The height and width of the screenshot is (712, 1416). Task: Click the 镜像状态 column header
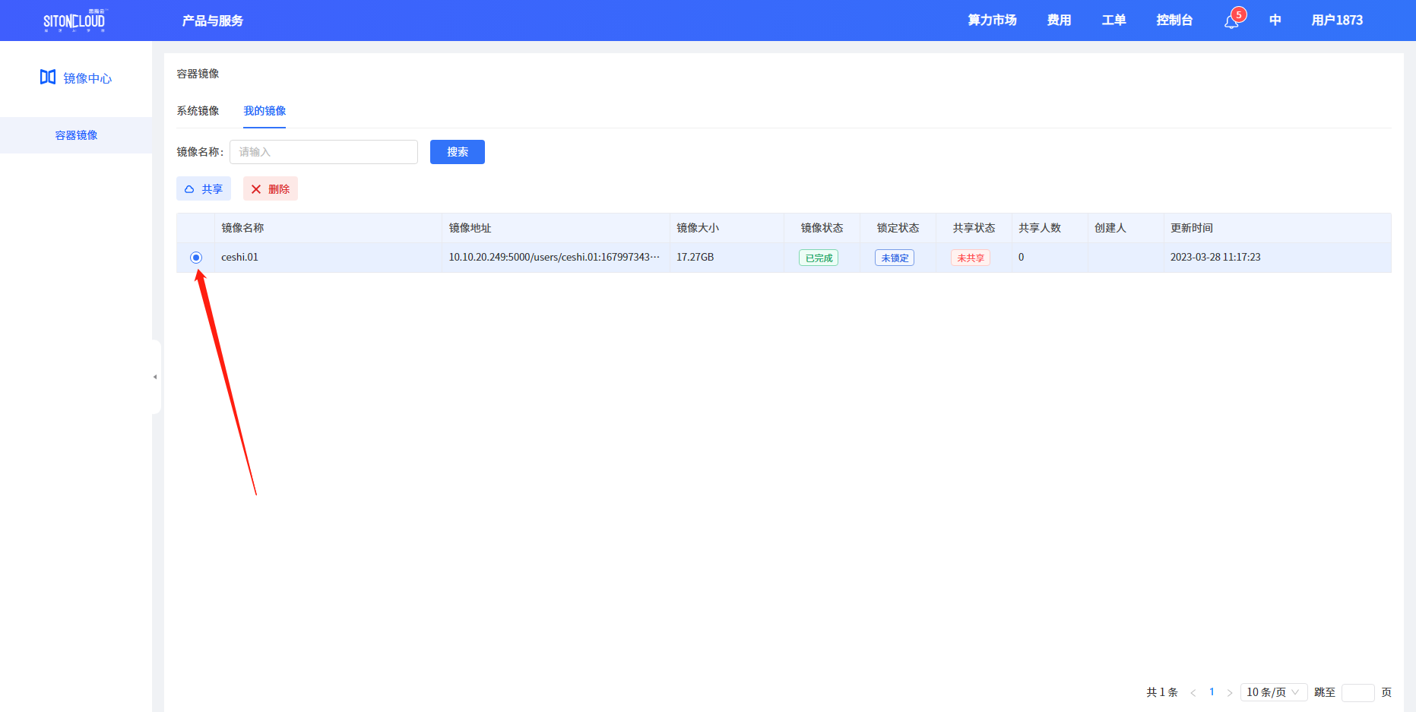click(x=822, y=228)
